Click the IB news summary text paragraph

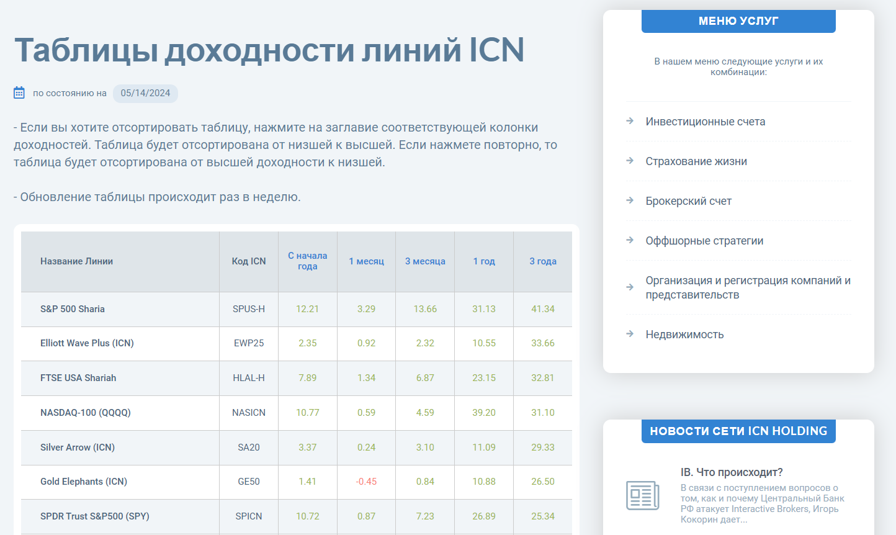[x=763, y=504]
